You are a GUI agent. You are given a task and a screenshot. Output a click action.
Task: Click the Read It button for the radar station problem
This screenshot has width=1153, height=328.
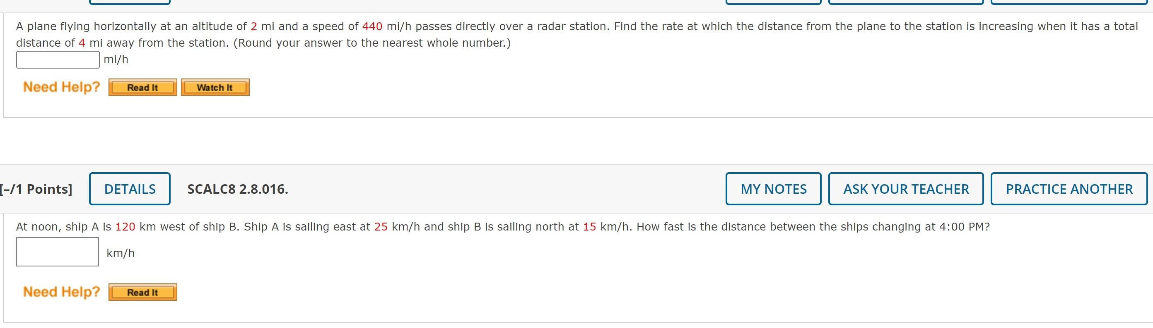click(x=142, y=88)
